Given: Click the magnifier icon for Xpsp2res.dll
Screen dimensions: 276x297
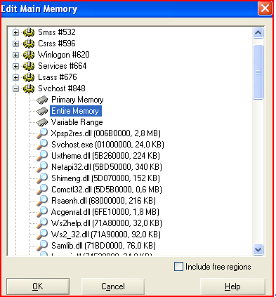Looking at the screenshot, I should click(42, 133).
